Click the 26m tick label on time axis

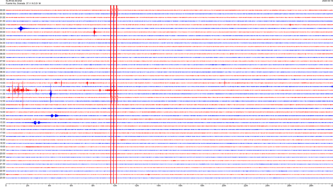pos(289,186)
